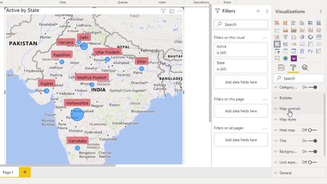Open ellipsis menu for Filters on this page
The image size is (327, 184).
(x=265, y=100)
